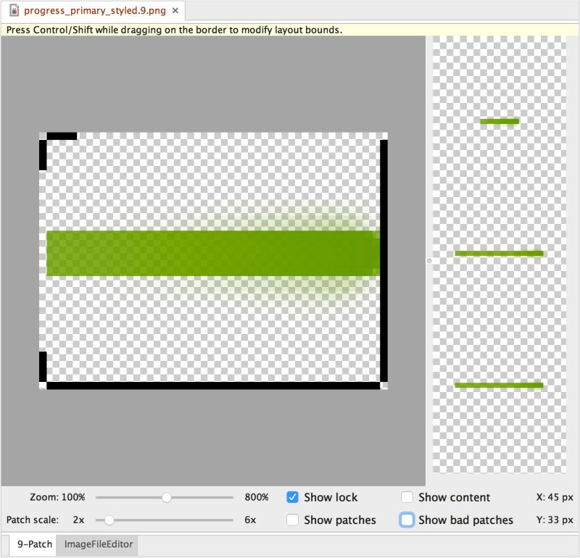Enable Show content
The image size is (580, 558).
pos(407,497)
